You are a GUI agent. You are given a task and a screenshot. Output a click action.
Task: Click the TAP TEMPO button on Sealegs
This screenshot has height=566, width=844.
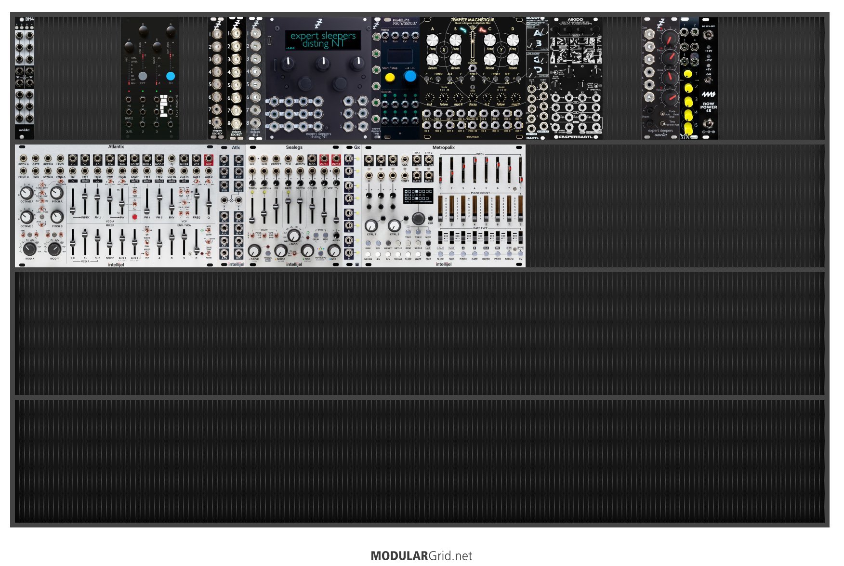point(320,252)
